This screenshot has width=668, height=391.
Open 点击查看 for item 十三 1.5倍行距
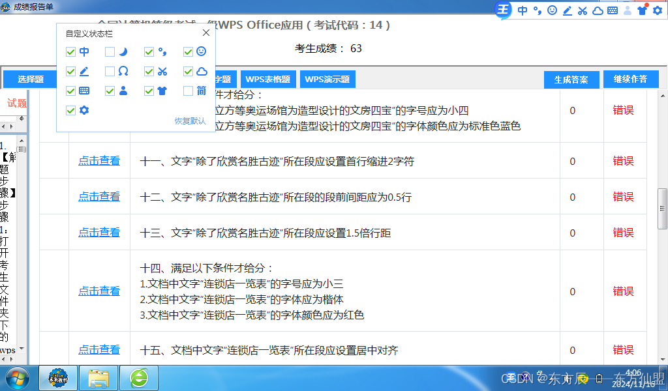point(99,232)
